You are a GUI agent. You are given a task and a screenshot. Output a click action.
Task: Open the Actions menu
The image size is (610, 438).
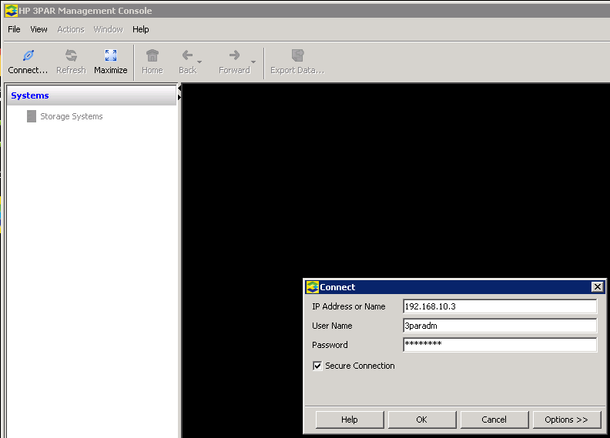pyautogui.click(x=71, y=29)
